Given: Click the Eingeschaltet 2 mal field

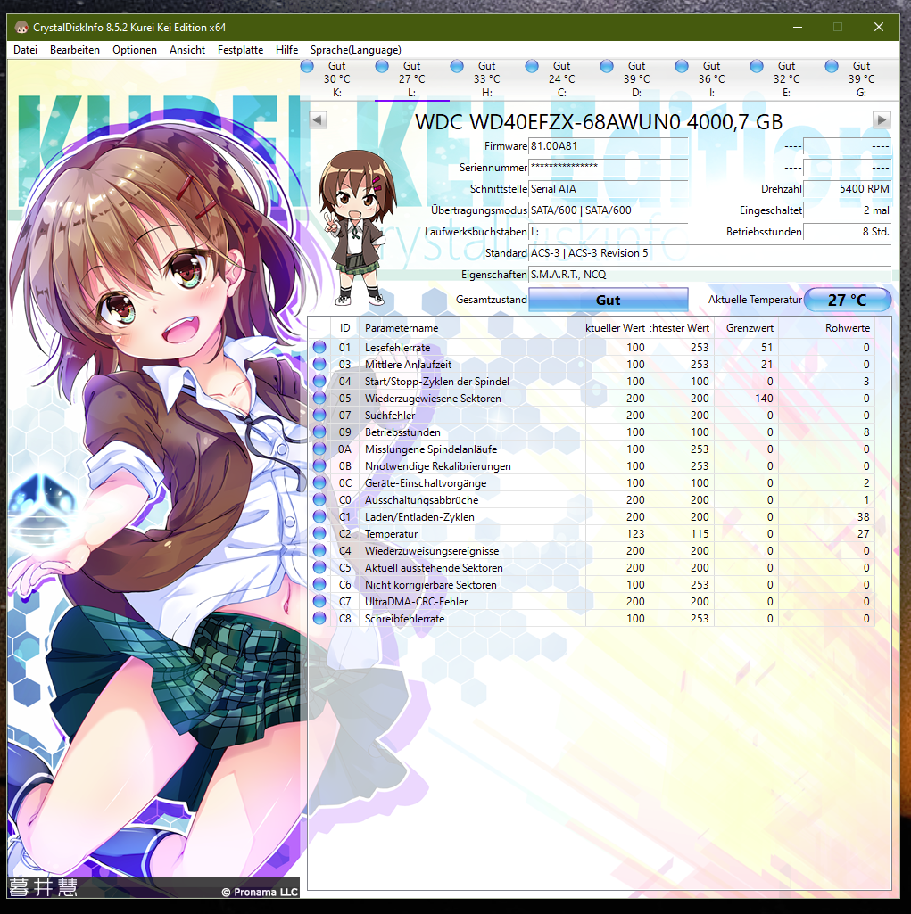Looking at the screenshot, I should pos(847,210).
